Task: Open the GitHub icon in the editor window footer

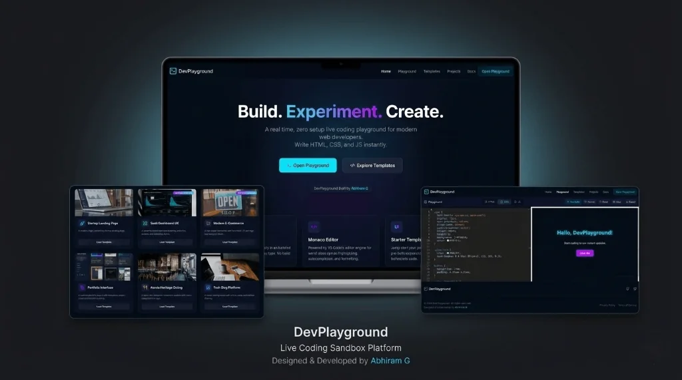Action: (x=627, y=289)
